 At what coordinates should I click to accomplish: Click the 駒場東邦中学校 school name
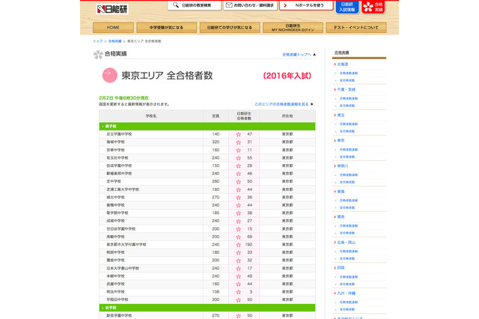pyautogui.click(x=119, y=174)
